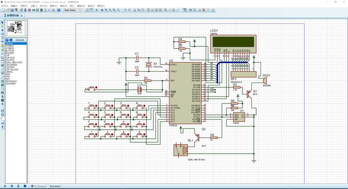Select LM016L in the devices list
The width and height of the screenshot is (348, 189).
pyautogui.click(x=10, y=72)
